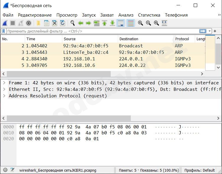Image resolution: width=222 pixels, height=174 pixels.
Task: Select packet 3 from LiteonTe_ba:02:c4
Action: pos(103,52)
